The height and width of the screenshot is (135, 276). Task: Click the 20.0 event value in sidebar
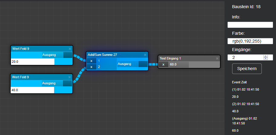click(235, 97)
